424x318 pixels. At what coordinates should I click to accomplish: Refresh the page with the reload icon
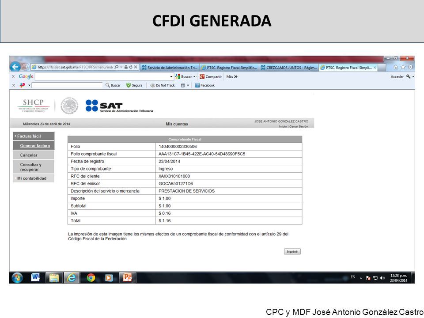pyautogui.click(x=131, y=67)
